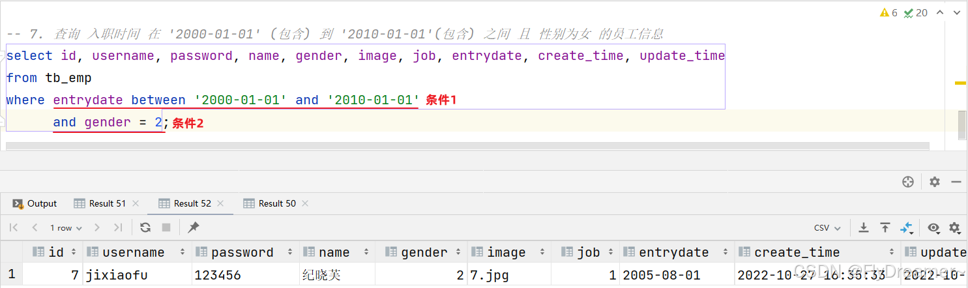This screenshot has height=288, width=968.
Task: Click the crosshair navigate icon in panel header
Action: 908,182
